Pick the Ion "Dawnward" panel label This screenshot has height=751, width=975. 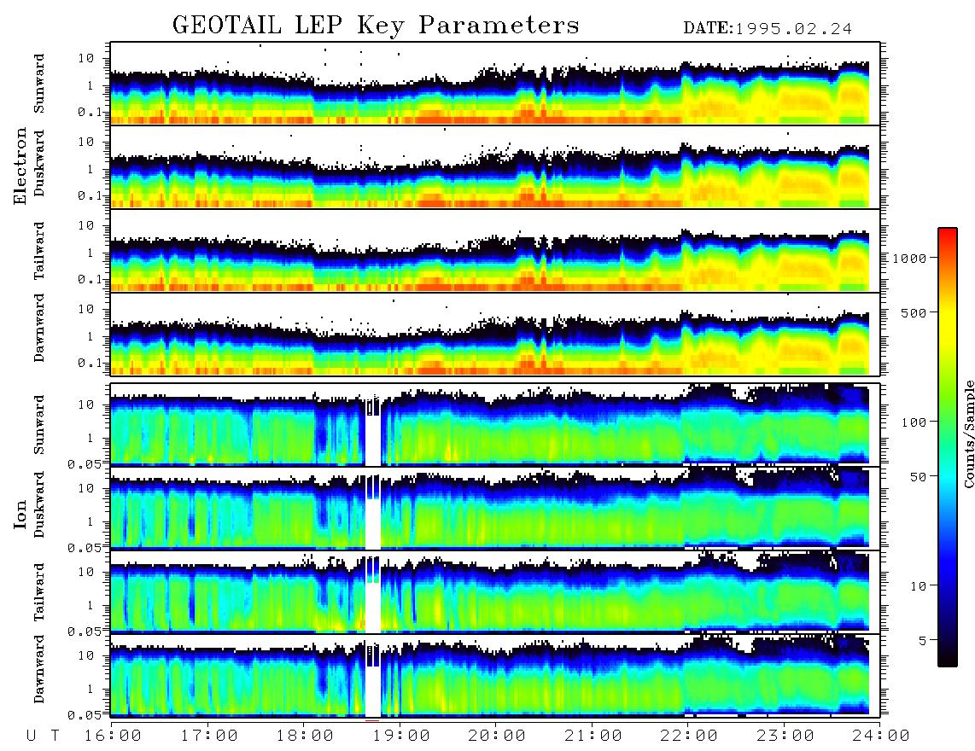pyautogui.click(x=39, y=669)
